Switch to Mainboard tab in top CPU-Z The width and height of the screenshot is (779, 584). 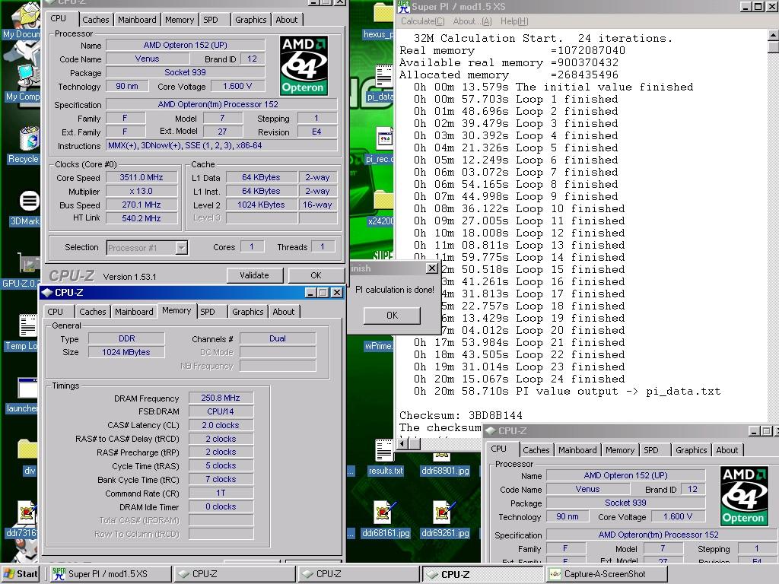tap(137, 20)
